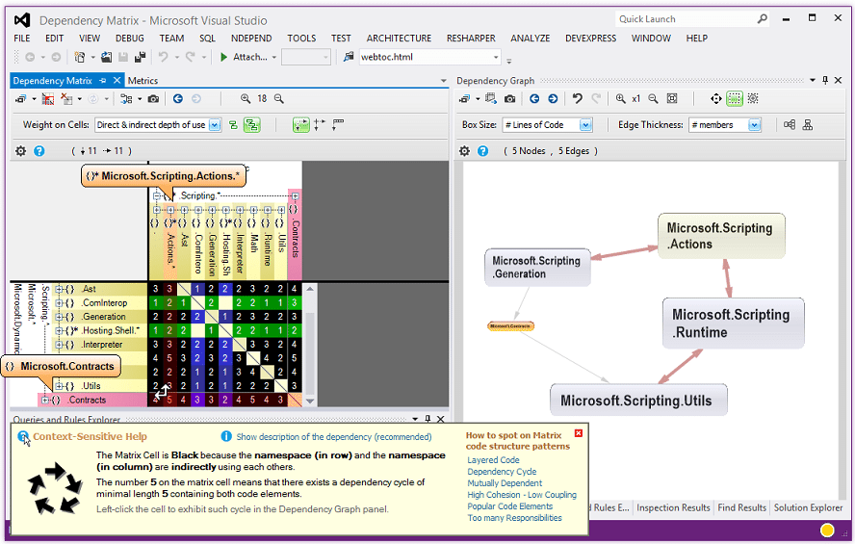Toggle auto-hide pin of Dependency Graph panel

825,80
